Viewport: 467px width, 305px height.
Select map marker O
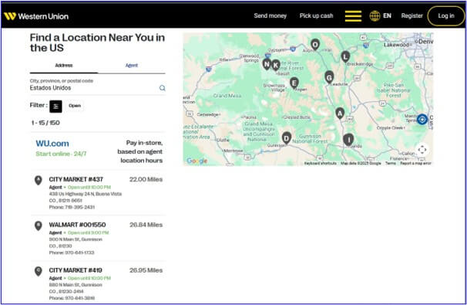coord(315,45)
